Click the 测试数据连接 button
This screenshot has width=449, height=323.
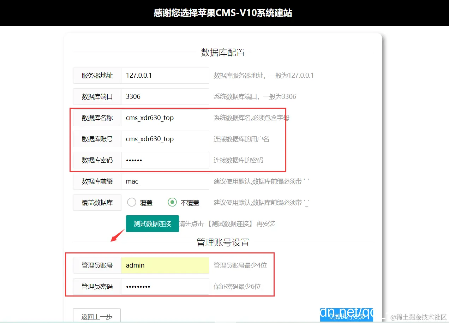(x=152, y=223)
